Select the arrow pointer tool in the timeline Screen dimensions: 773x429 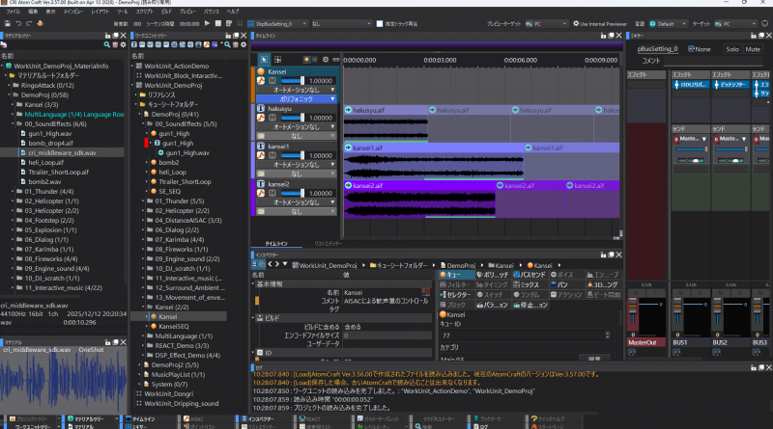click(x=264, y=60)
